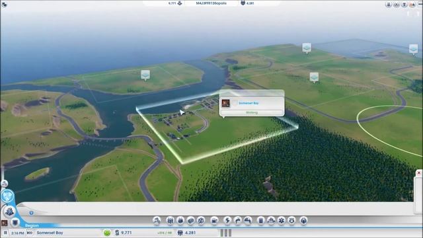
Task: Click the clock showing the time
Action: click(x=18, y=233)
